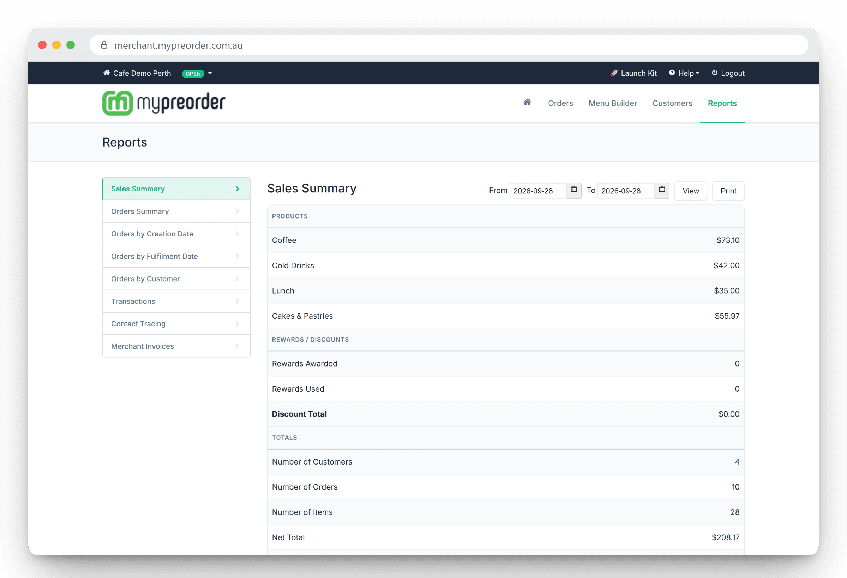
Task: Open the Menu Builder tab
Action: click(x=612, y=103)
